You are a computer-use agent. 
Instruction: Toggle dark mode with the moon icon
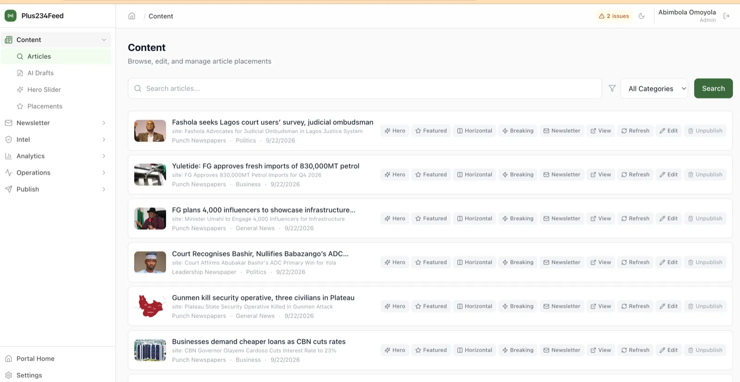[641, 16]
